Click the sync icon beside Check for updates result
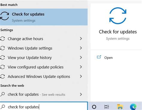 coord(4,16)
